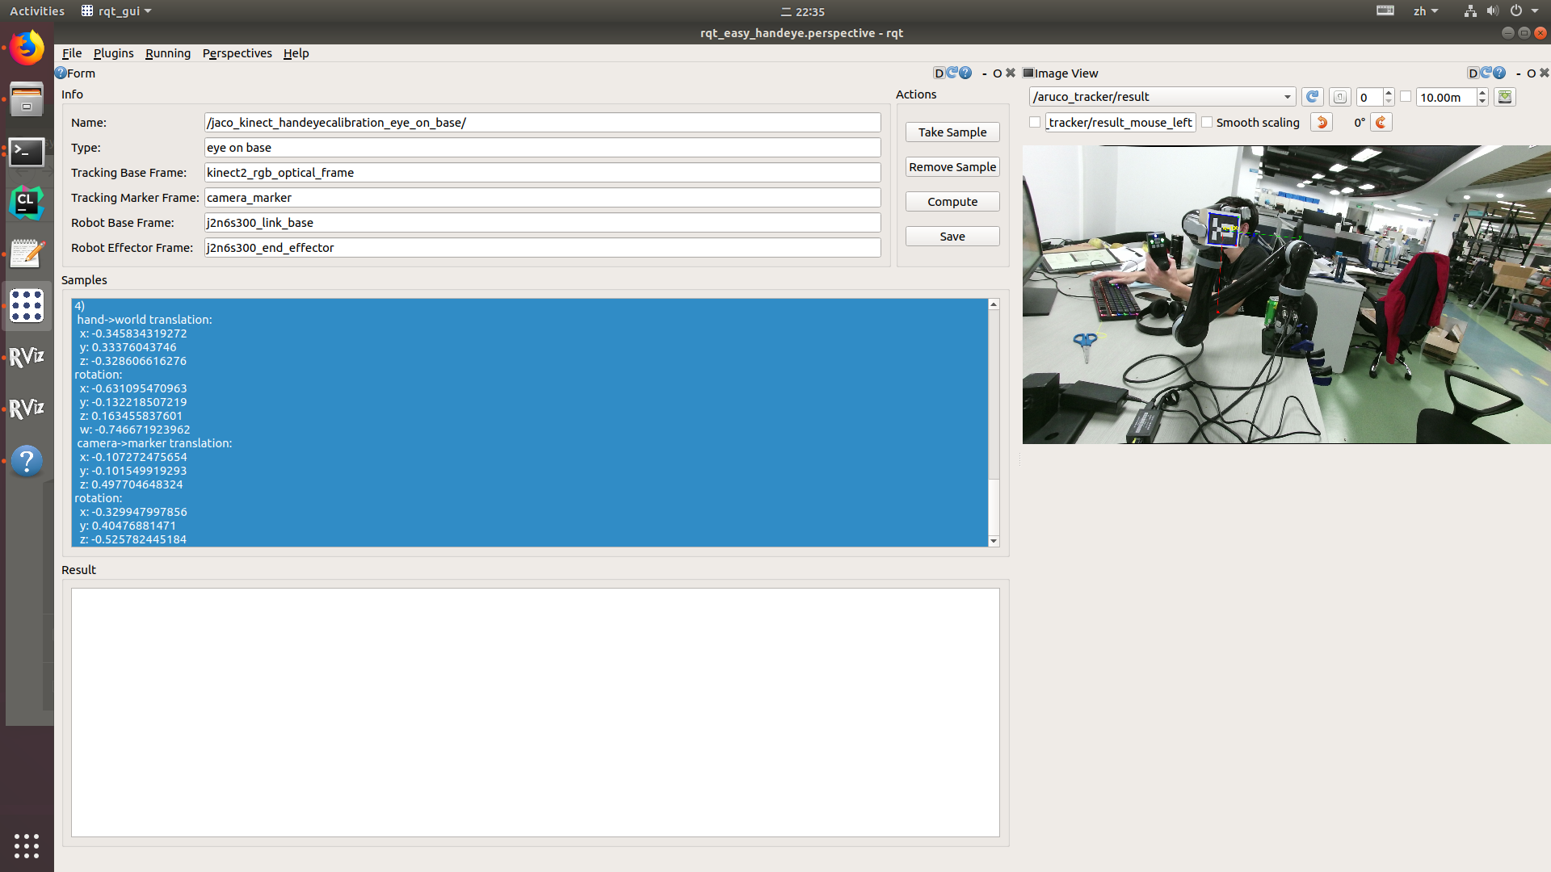
Task: Reload the Form plugin panel
Action: pyautogui.click(x=952, y=73)
